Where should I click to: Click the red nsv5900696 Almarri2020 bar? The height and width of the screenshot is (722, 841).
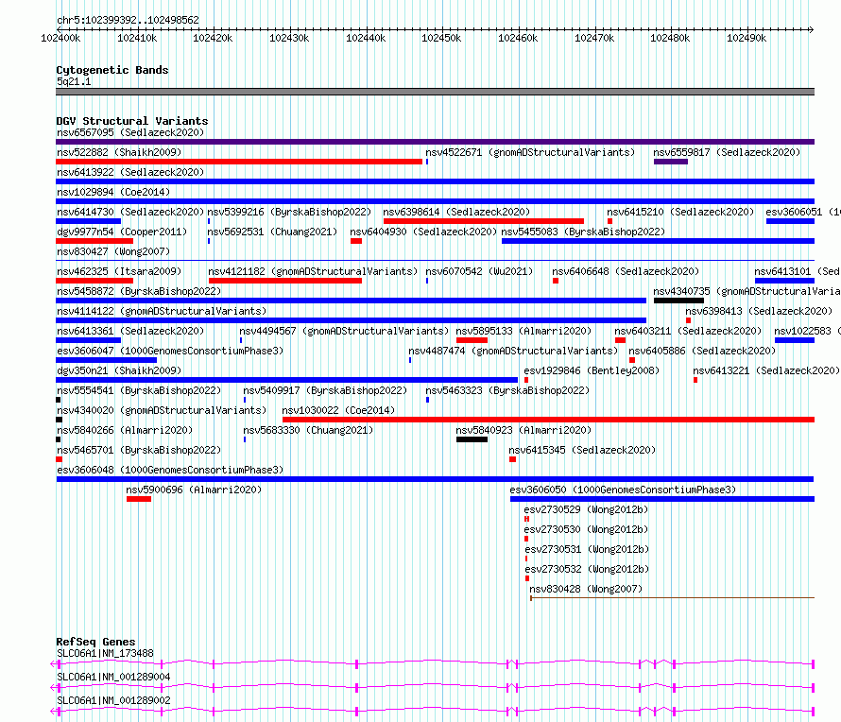139,499
